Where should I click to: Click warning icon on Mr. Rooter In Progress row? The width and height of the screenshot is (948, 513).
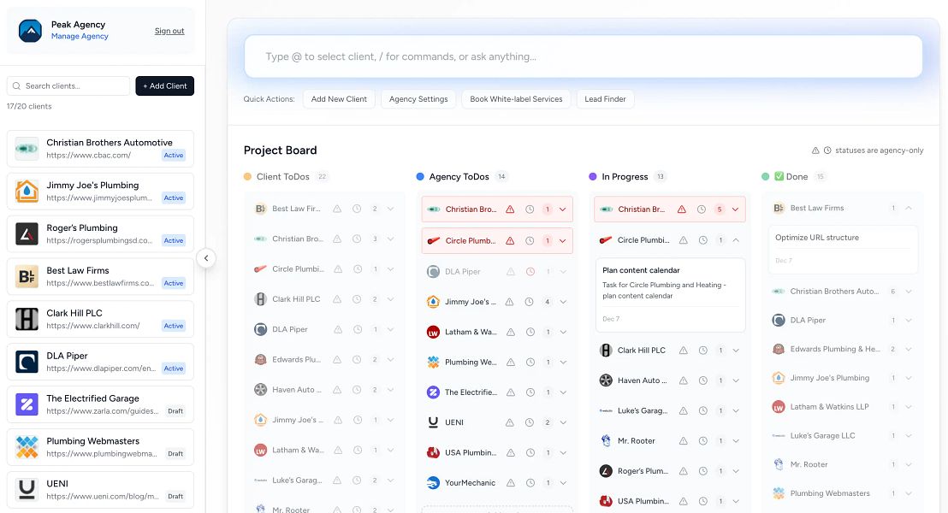point(683,441)
